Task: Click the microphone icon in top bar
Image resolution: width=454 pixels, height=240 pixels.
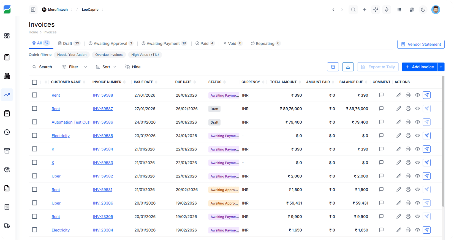Action: coord(387,10)
